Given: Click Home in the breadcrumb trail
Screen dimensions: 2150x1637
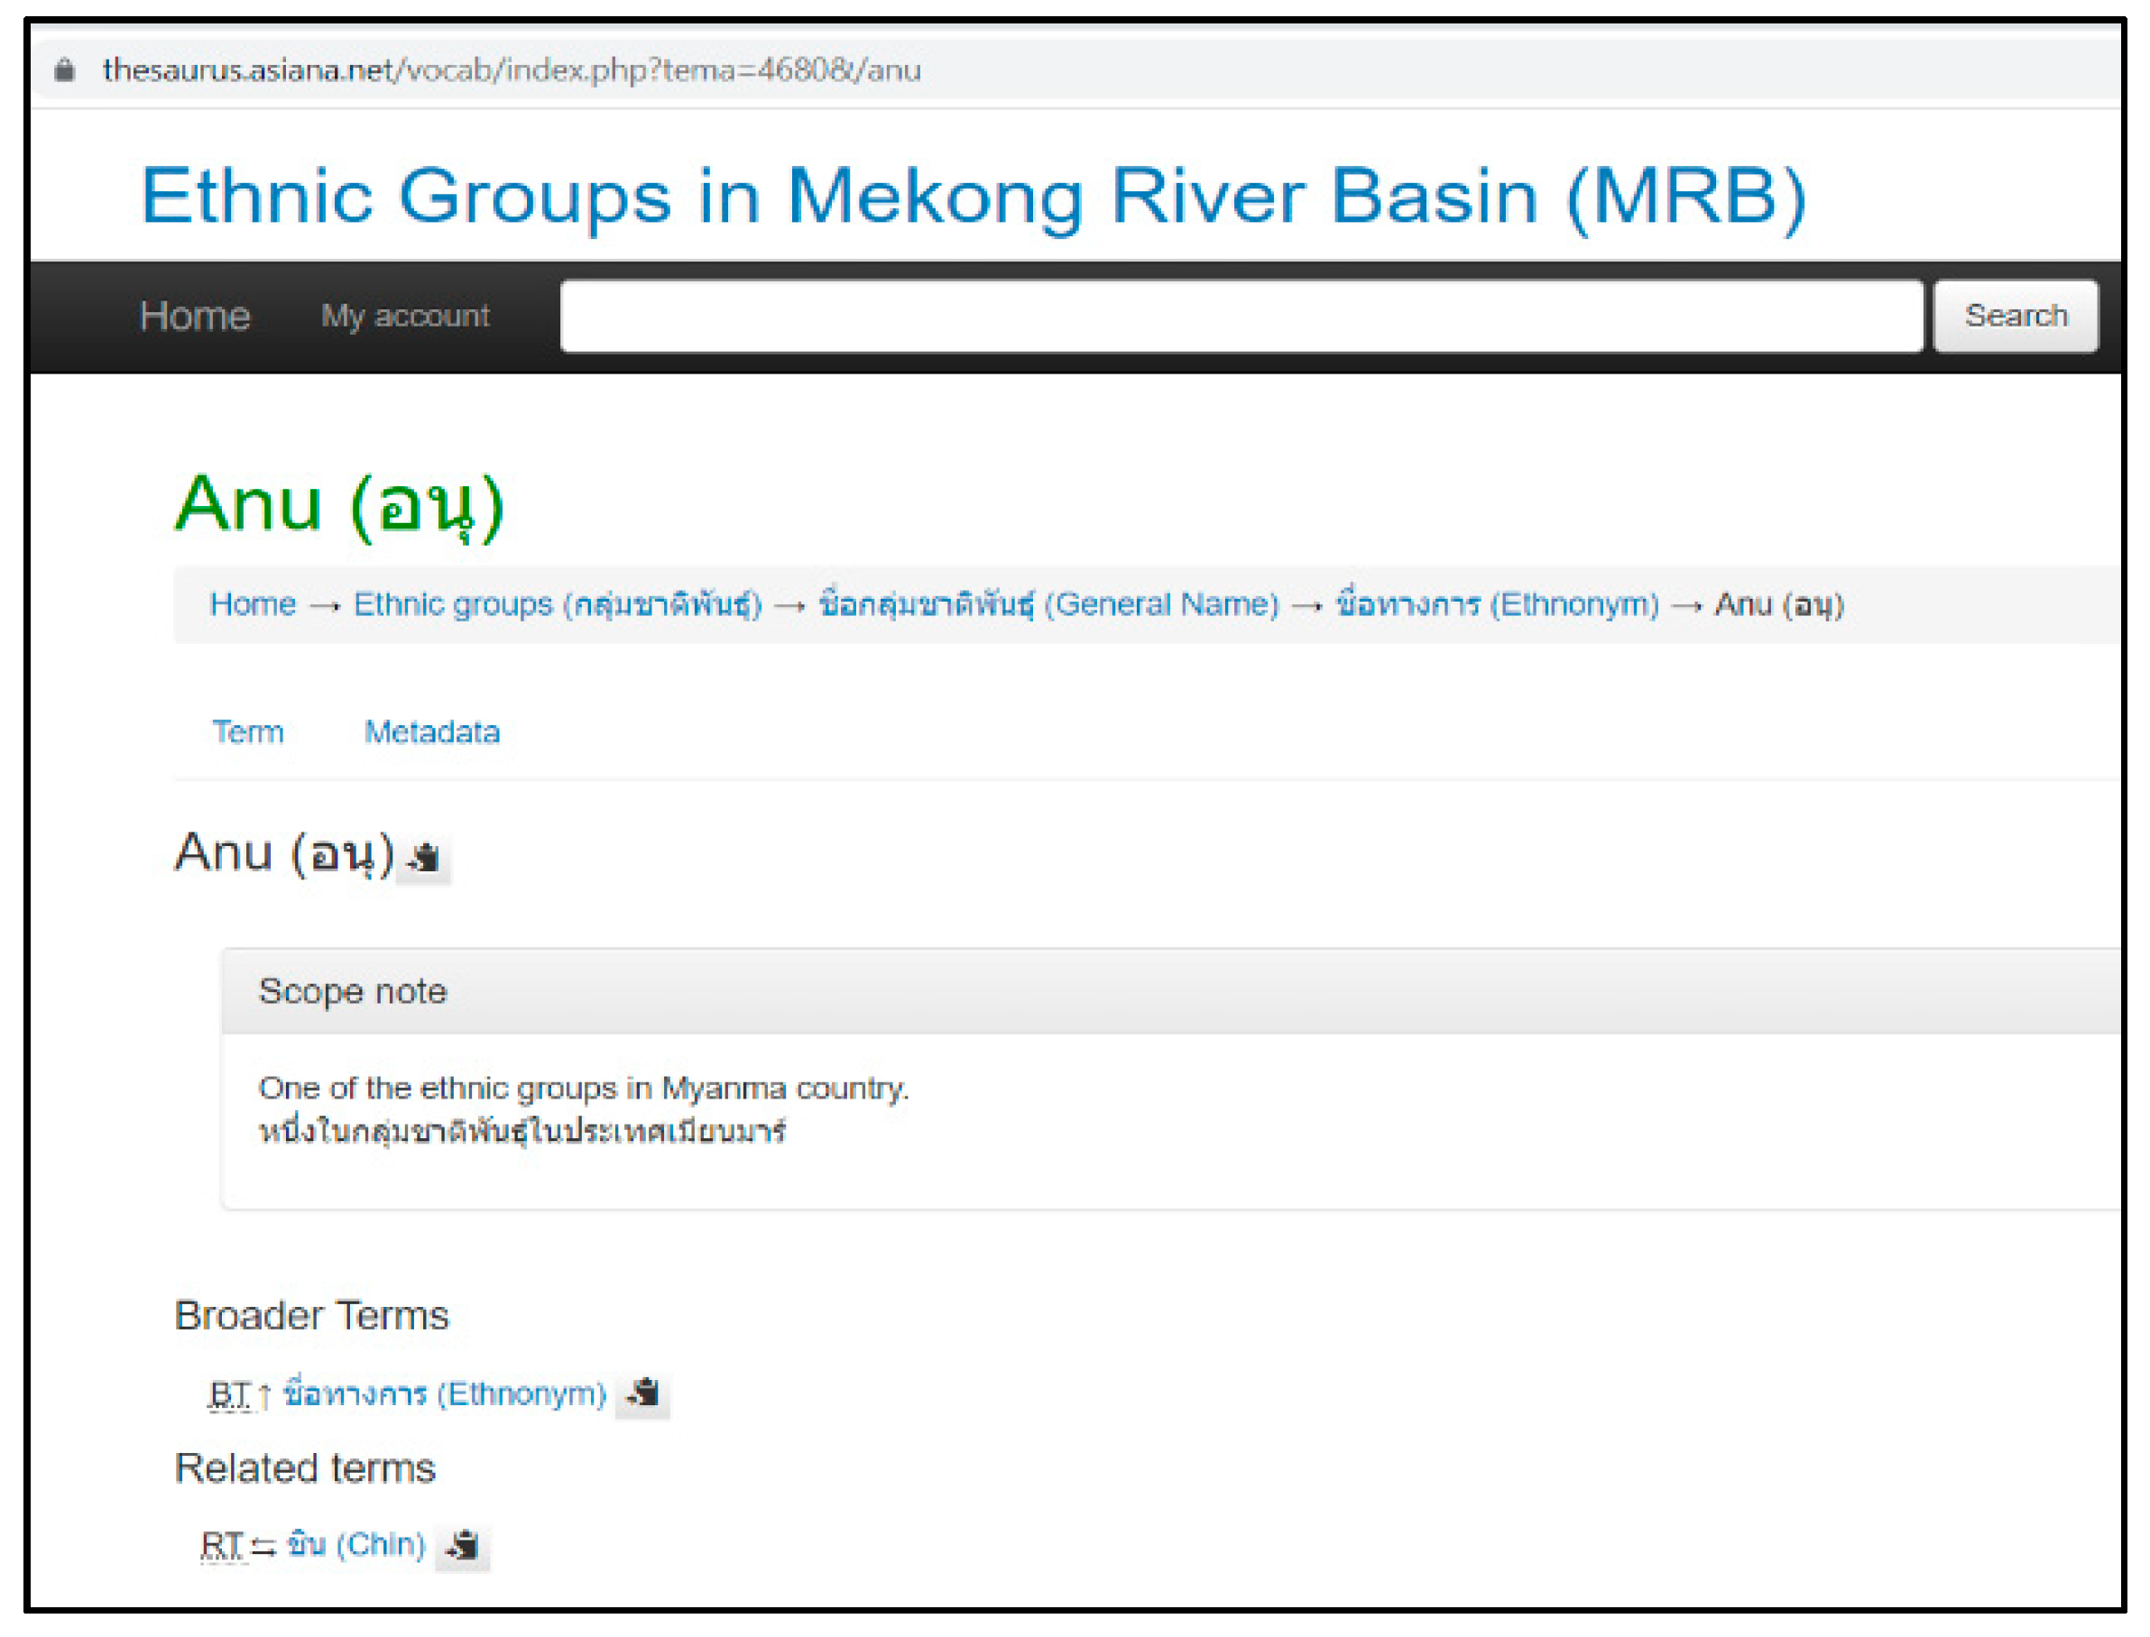Looking at the screenshot, I should (x=253, y=604).
